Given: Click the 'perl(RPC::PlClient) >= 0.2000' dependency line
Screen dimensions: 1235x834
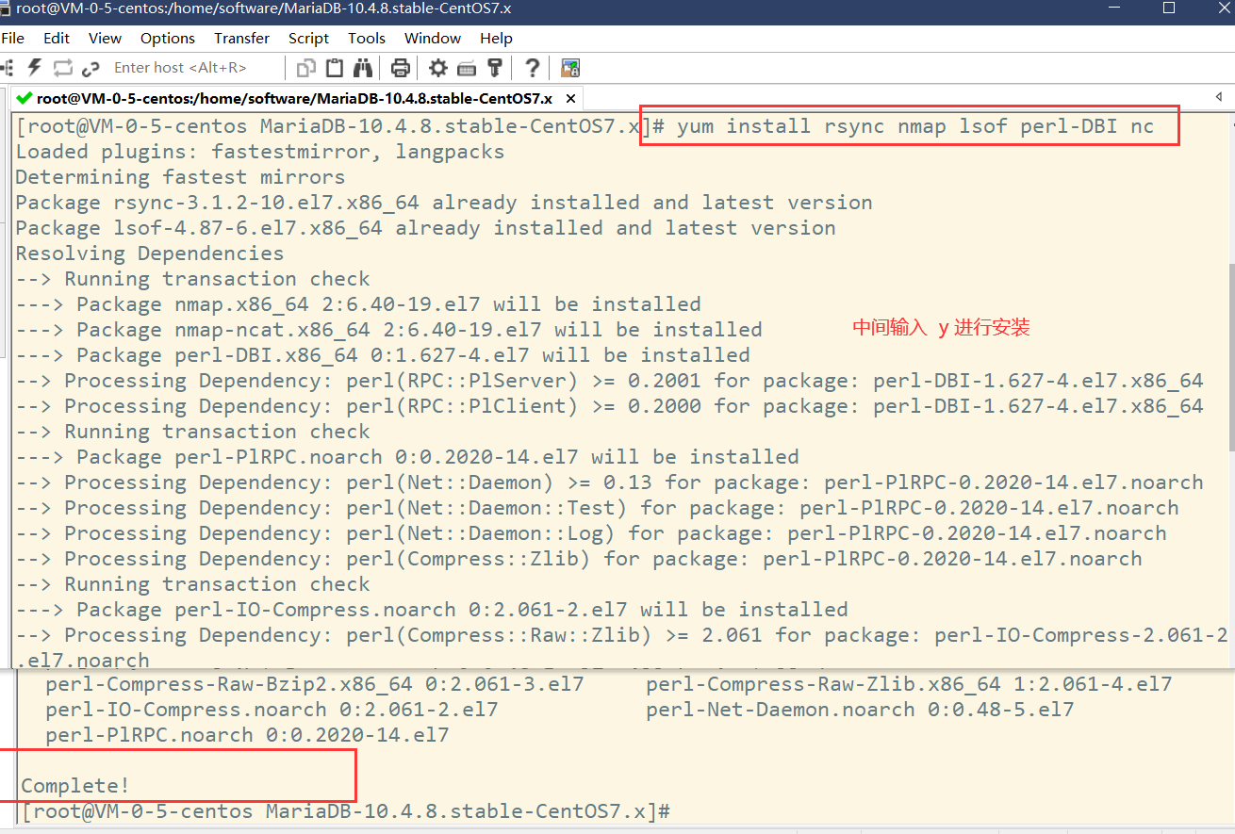Looking at the screenshot, I should point(610,406).
